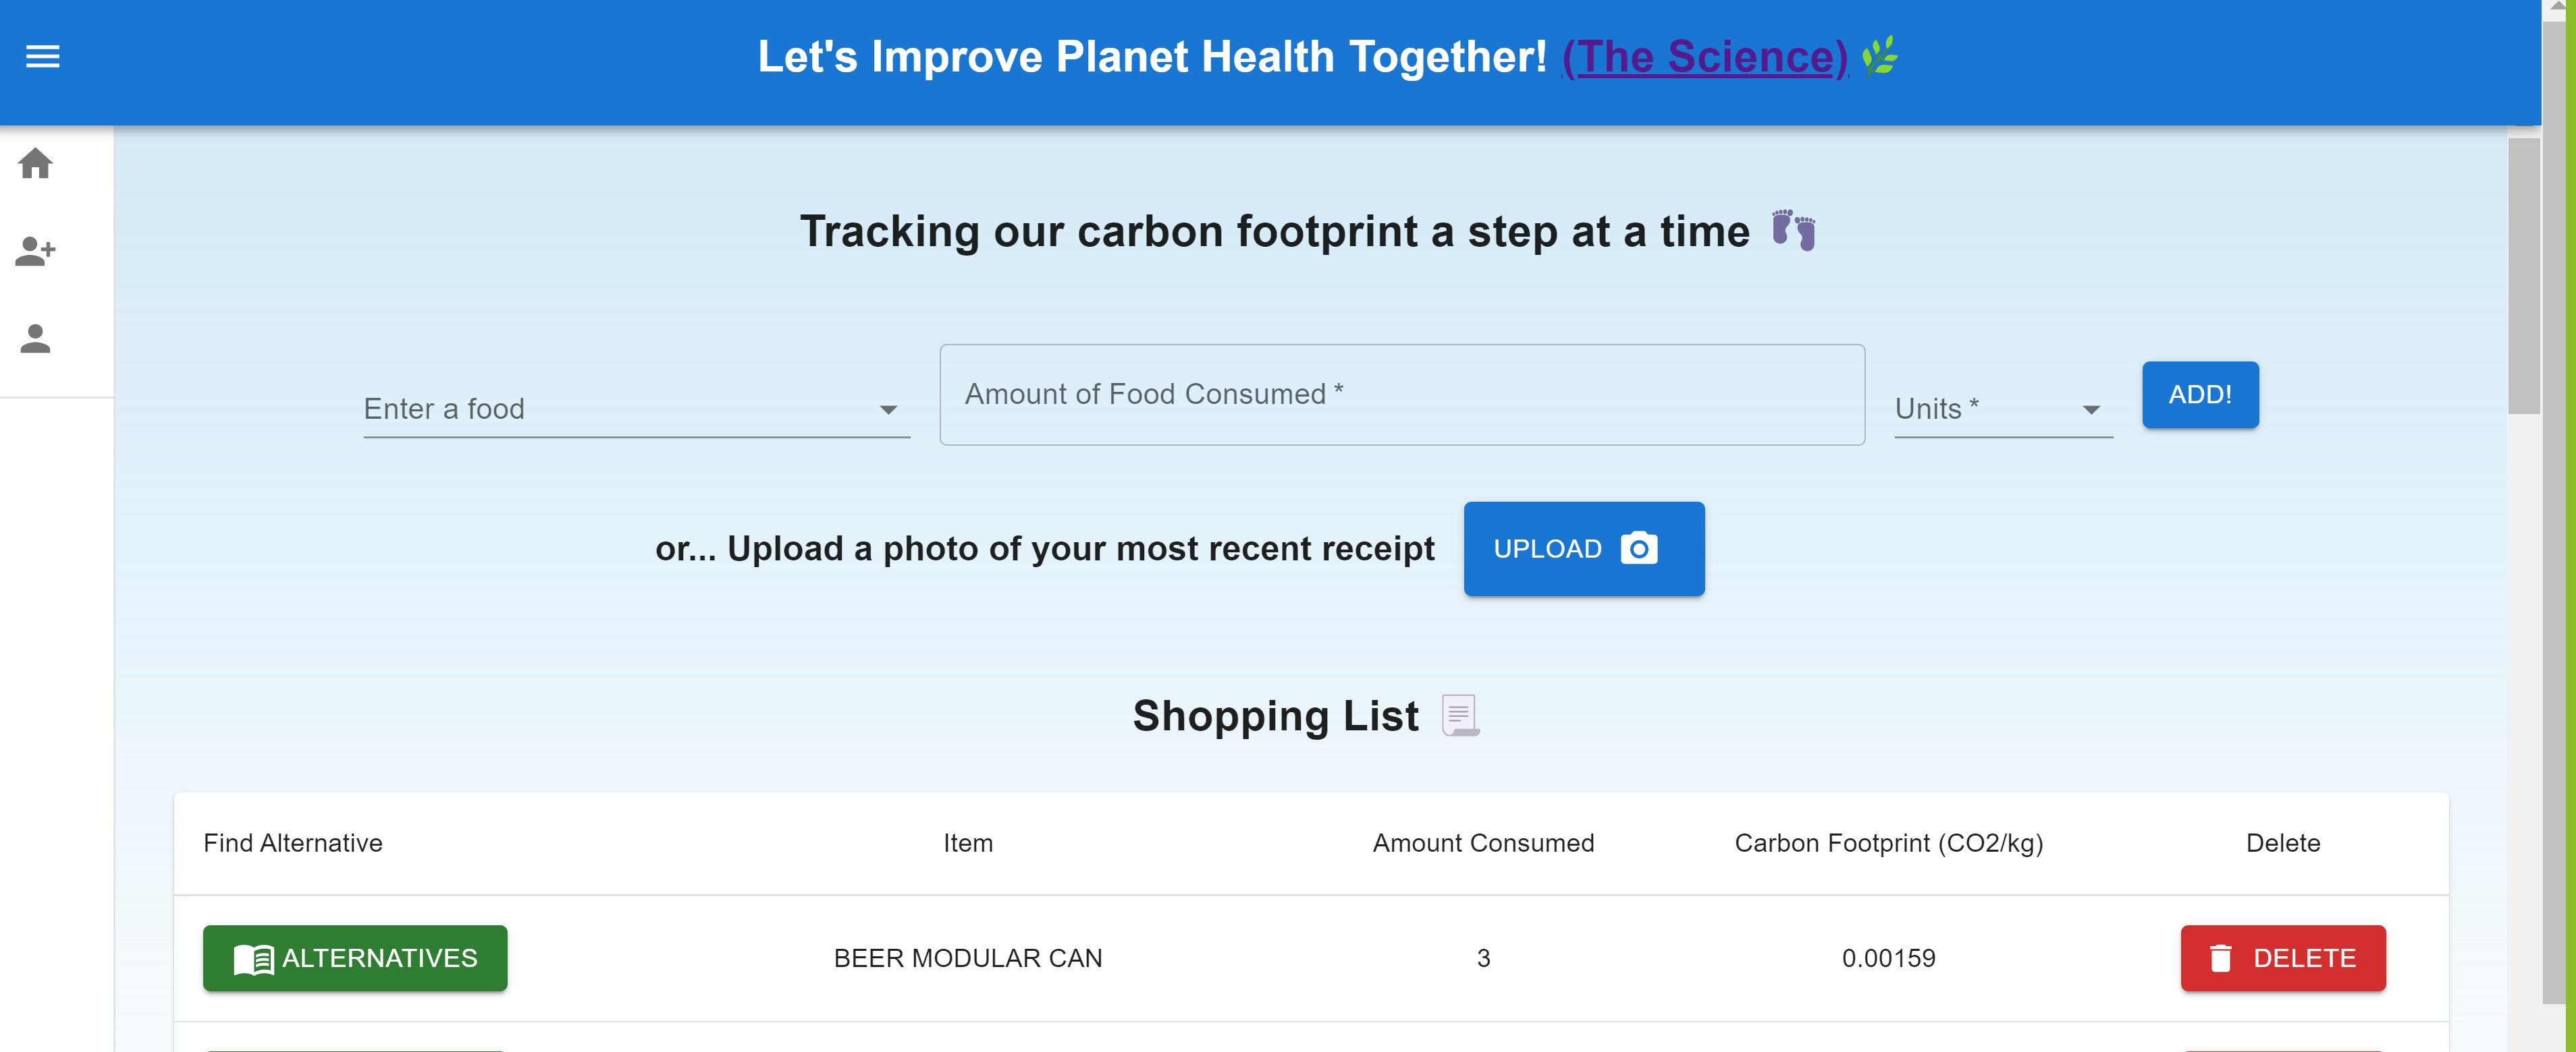Click the UPLOAD receipt button

[x=1583, y=548]
